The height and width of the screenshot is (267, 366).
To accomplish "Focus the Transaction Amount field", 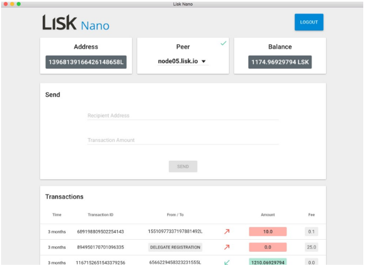I will point(183,140).
